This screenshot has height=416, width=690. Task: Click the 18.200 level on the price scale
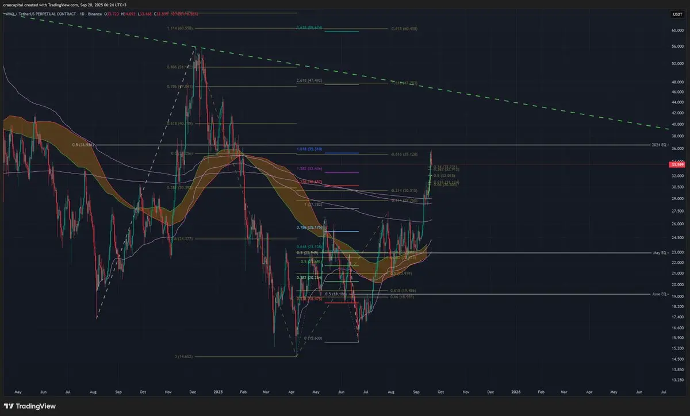tap(676, 306)
